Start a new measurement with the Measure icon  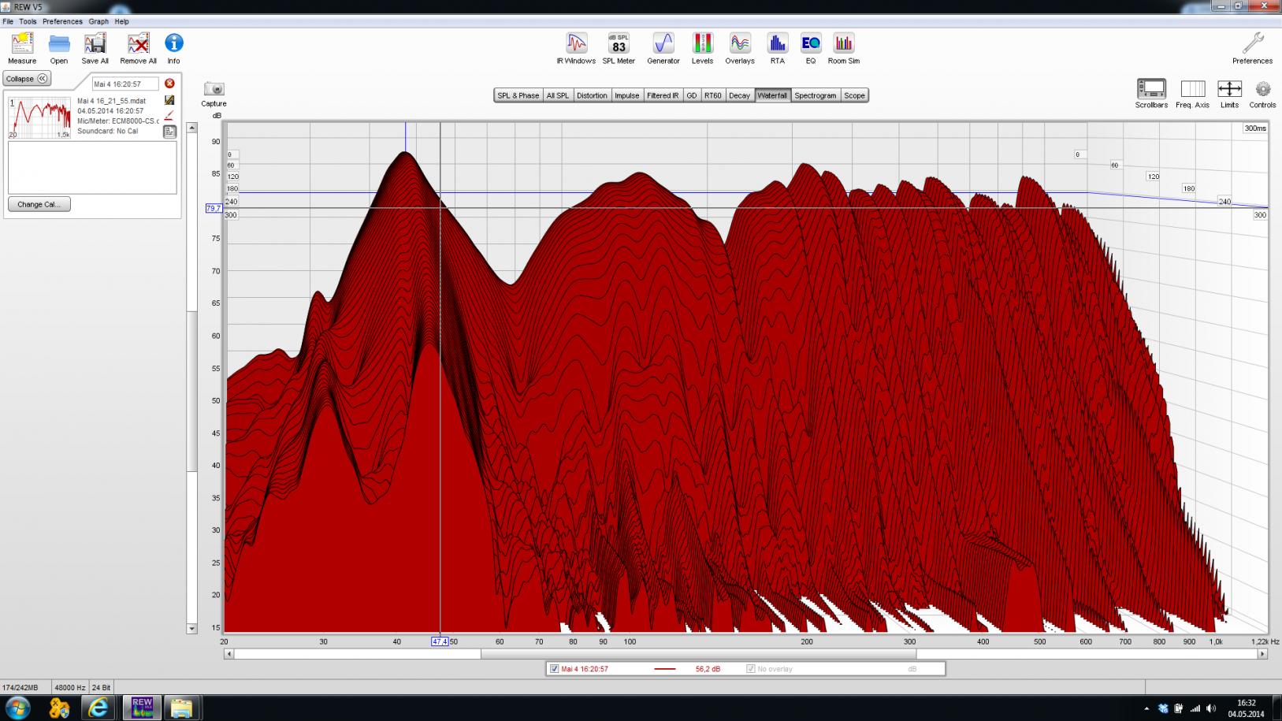click(22, 49)
